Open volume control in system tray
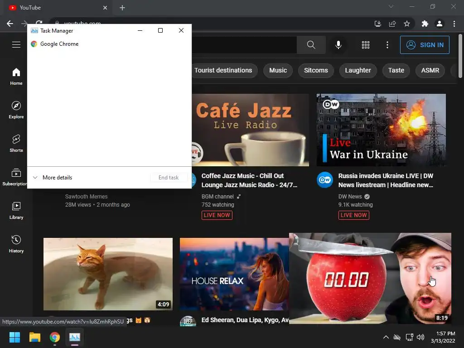The height and width of the screenshot is (348, 464). (420, 337)
